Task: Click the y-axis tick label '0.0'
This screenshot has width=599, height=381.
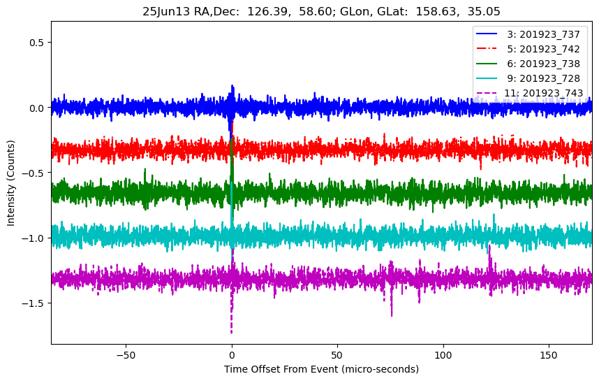Action: [37, 108]
